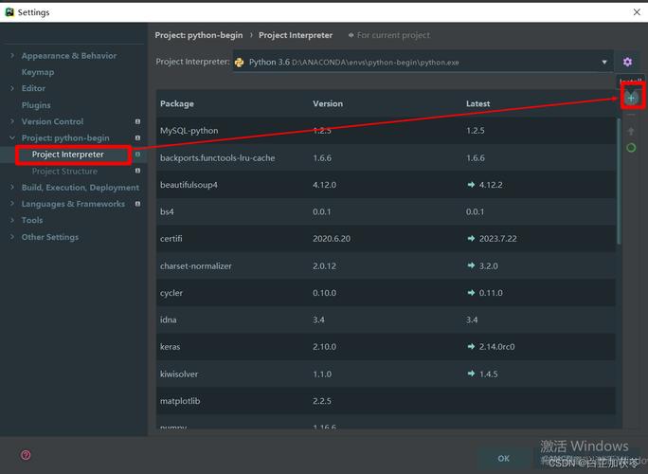Open the Keymap settings page
Viewport: 648px width, 474px height.
[x=38, y=72]
